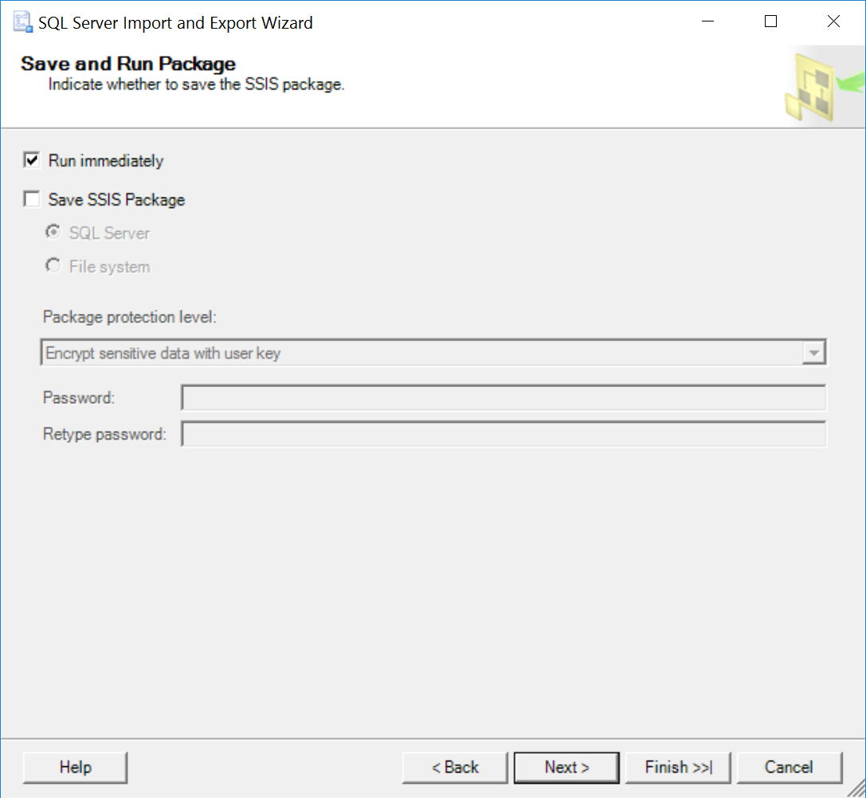Proceed with the Next > button
The image size is (866, 798).
(x=566, y=768)
